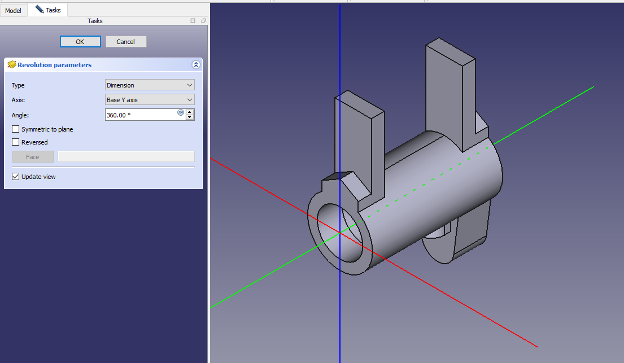The image size is (624, 363).
Task: Check the Reversed option
Action: coord(16,142)
